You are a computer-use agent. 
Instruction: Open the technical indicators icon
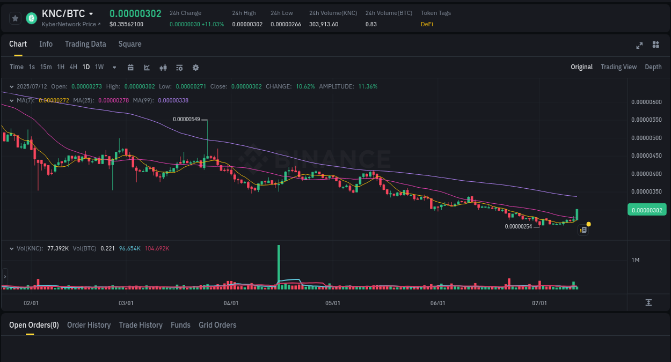click(x=179, y=67)
